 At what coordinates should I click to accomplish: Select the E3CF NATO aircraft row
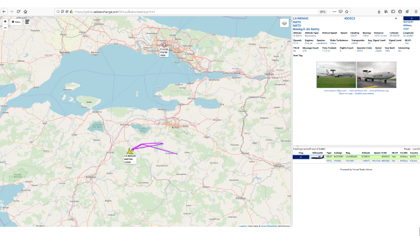click(x=356, y=157)
